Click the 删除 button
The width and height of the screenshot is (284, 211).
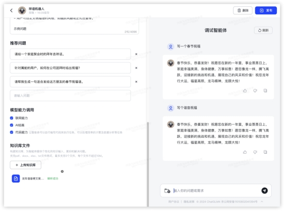243,10
